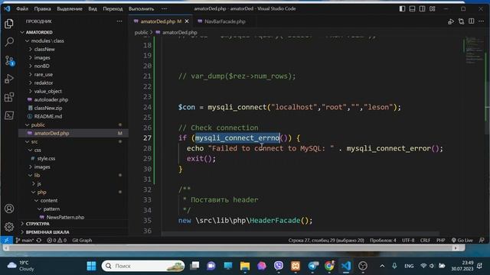Open Git Graph from status bar
The height and width of the screenshot is (275, 490).
(82, 240)
